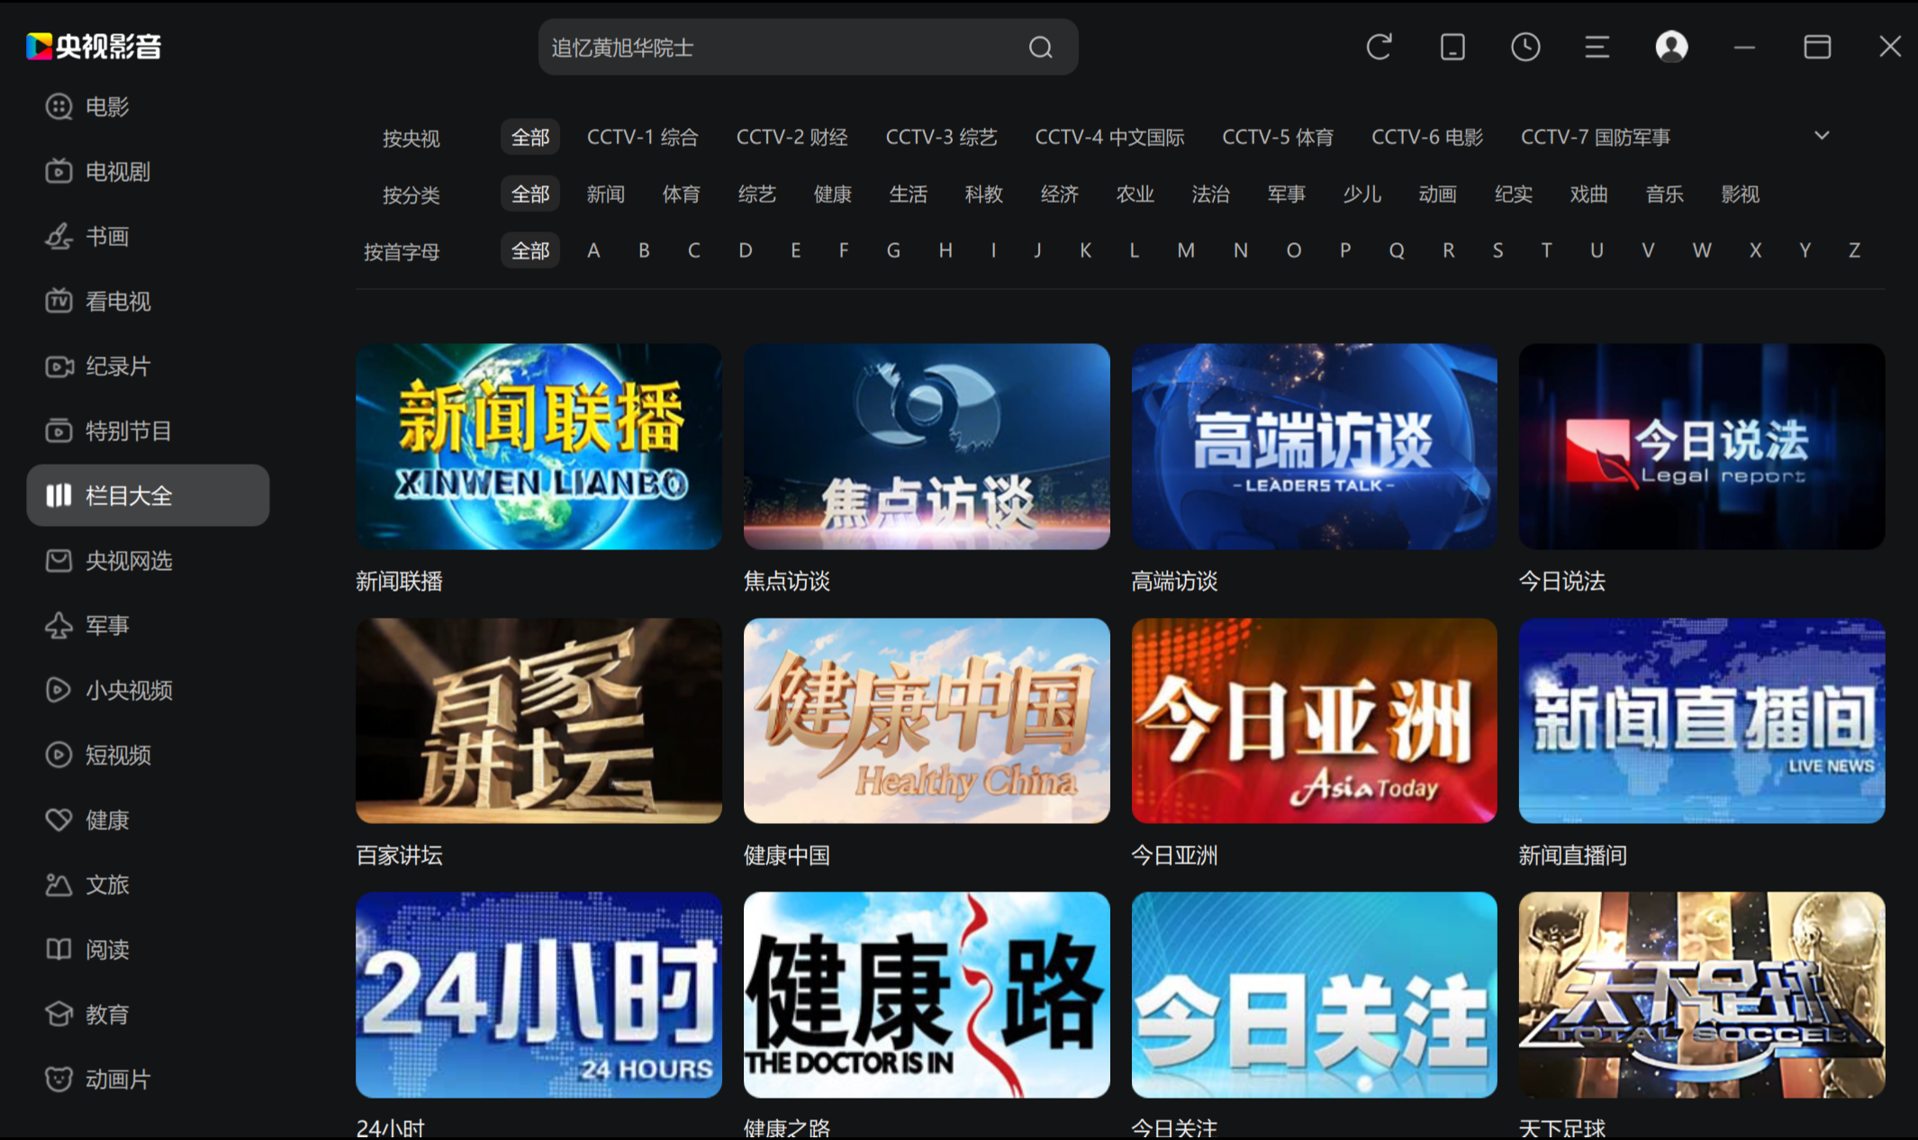Image resolution: width=1918 pixels, height=1140 pixels.
Task: Filter by CCTV-5 体育 channel
Action: coord(1278,137)
